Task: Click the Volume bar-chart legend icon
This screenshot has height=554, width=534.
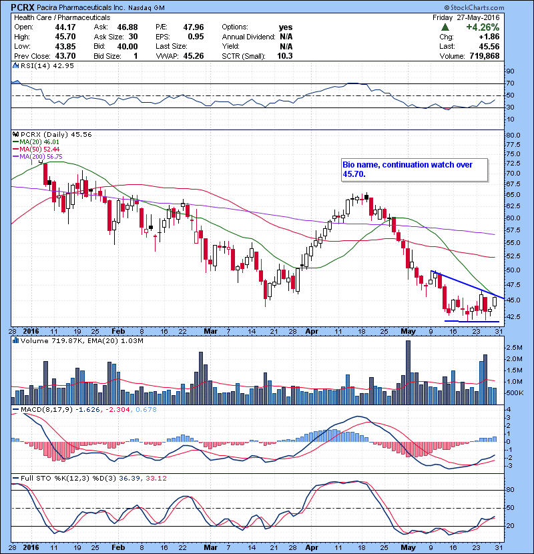Action: point(15,341)
